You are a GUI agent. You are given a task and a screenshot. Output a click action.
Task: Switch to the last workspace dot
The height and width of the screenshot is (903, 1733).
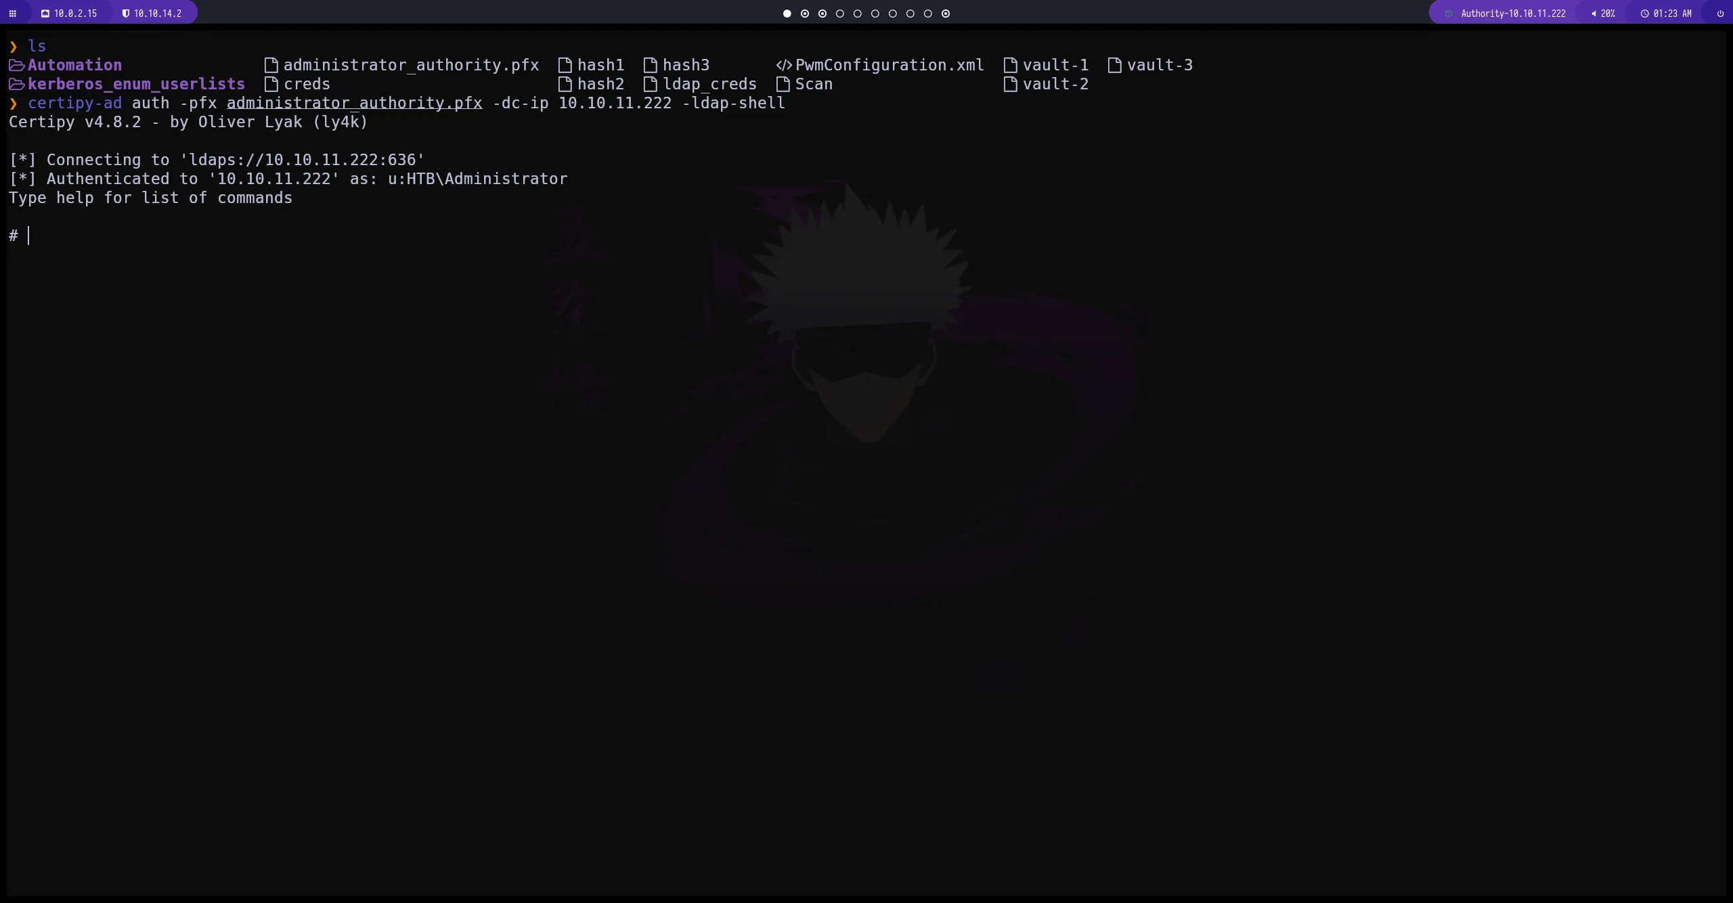(946, 14)
